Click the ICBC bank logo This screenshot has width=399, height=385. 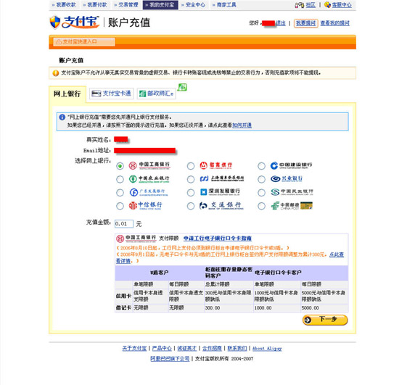point(149,165)
